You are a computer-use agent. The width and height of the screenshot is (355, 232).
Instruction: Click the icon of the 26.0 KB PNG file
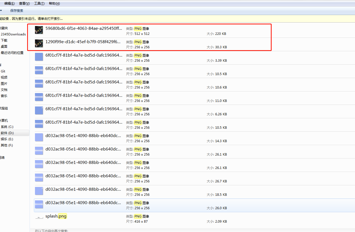[x=39, y=204]
